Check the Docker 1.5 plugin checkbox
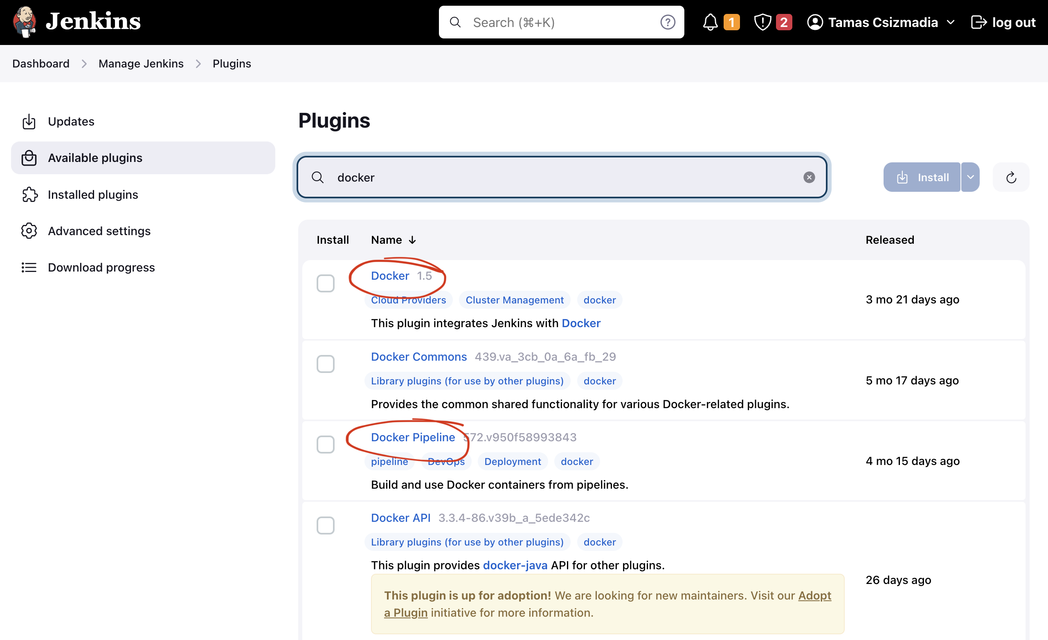 coord(326,284)
